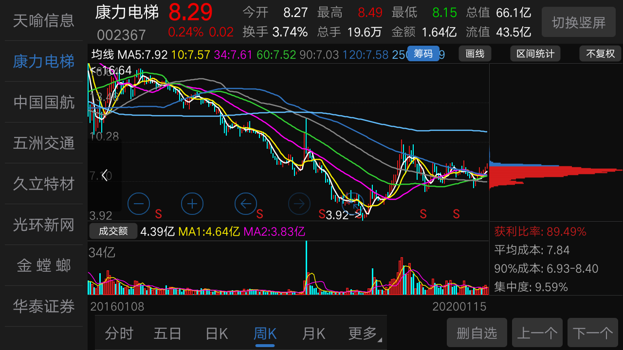Change the 成交额 indicator selector

(113, 231)
